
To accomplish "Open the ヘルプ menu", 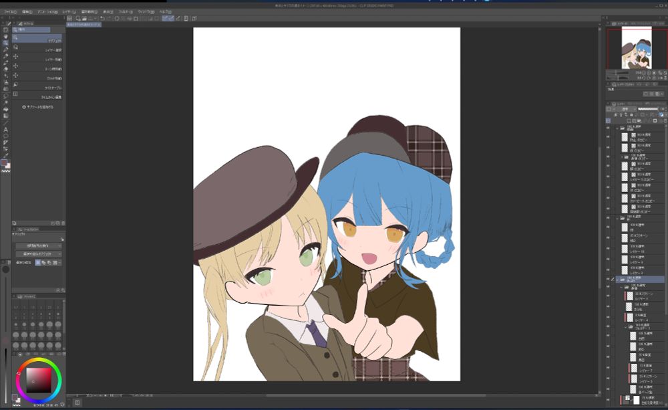I will coord(165,12).
